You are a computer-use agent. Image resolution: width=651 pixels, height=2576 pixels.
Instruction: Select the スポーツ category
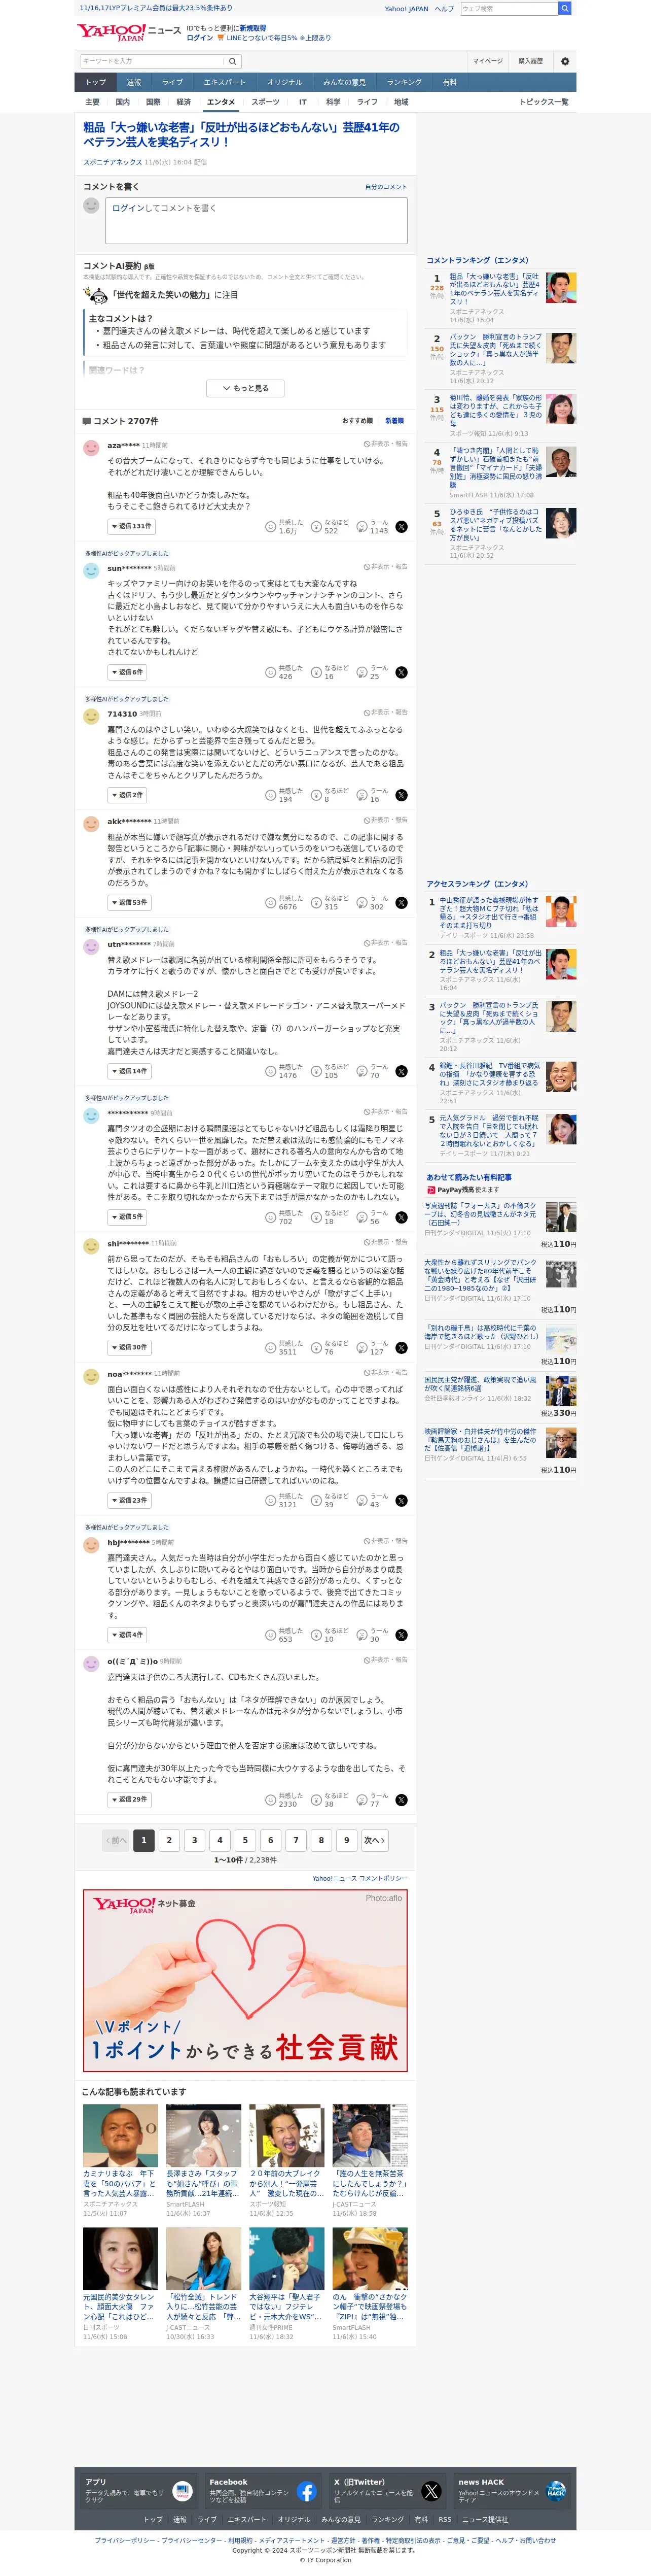point(266,102)
